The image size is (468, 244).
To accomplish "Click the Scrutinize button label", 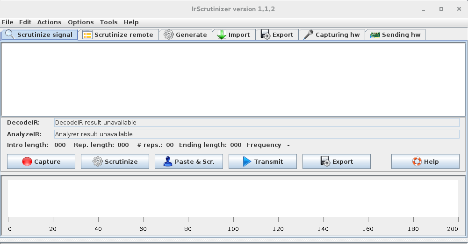I will [121, 161].
